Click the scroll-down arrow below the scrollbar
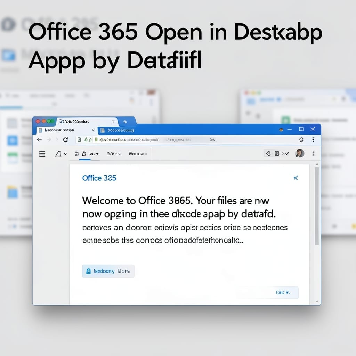The width and height of the screenshot is (356, 356). tap(317, 301)
